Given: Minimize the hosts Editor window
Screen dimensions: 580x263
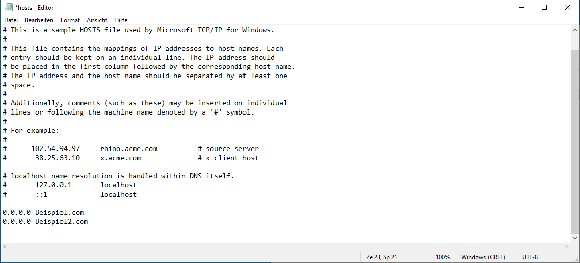Looking at the screenshot, I should tap(521, 7).
